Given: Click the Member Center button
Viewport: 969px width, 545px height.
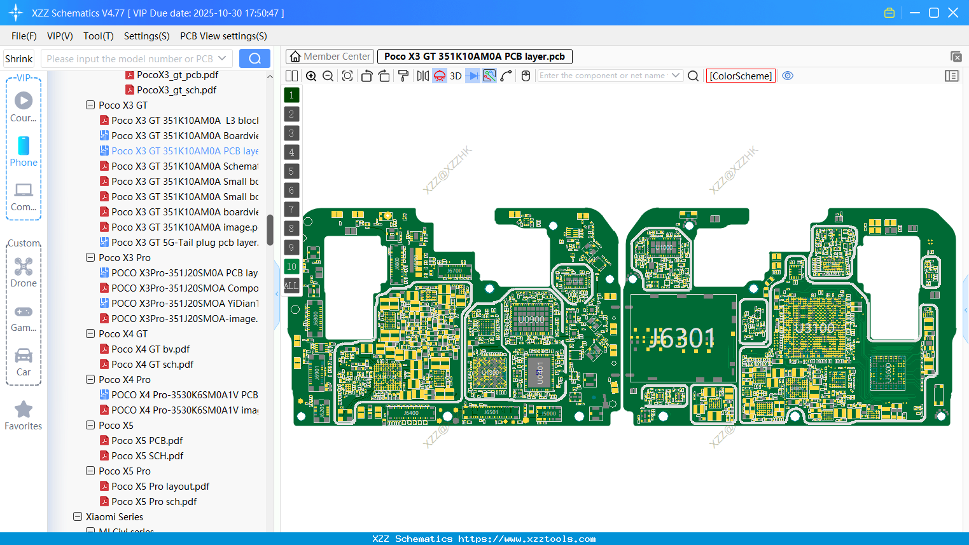Looking at the screenshot, I should click(330, 56).
